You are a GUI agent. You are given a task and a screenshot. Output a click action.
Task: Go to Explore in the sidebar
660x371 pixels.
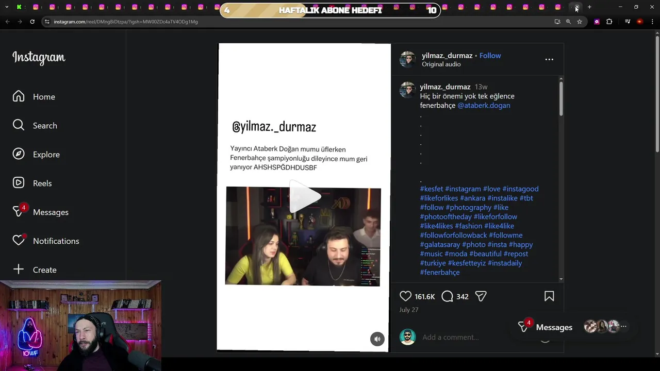[36, 155]
